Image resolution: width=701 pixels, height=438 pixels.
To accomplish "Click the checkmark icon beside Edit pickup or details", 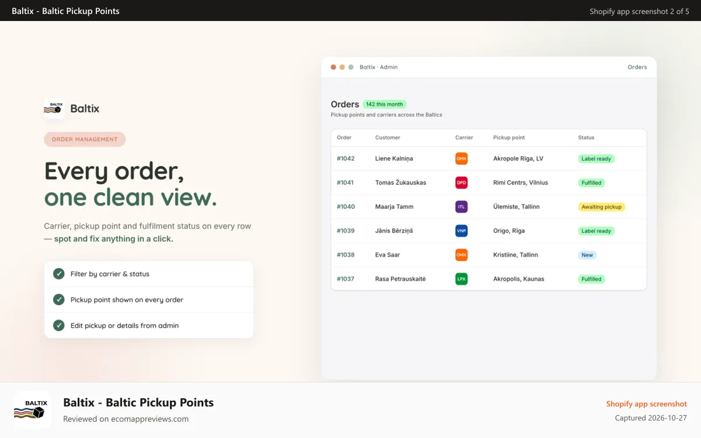I will [59, 325].
